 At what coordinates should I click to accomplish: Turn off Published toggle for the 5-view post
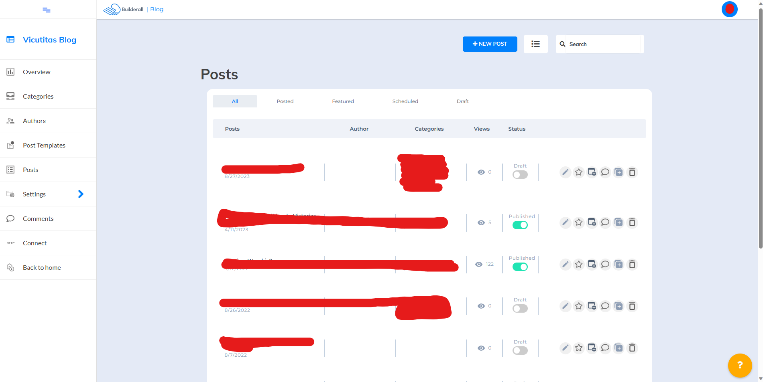(x=520, y=225)
